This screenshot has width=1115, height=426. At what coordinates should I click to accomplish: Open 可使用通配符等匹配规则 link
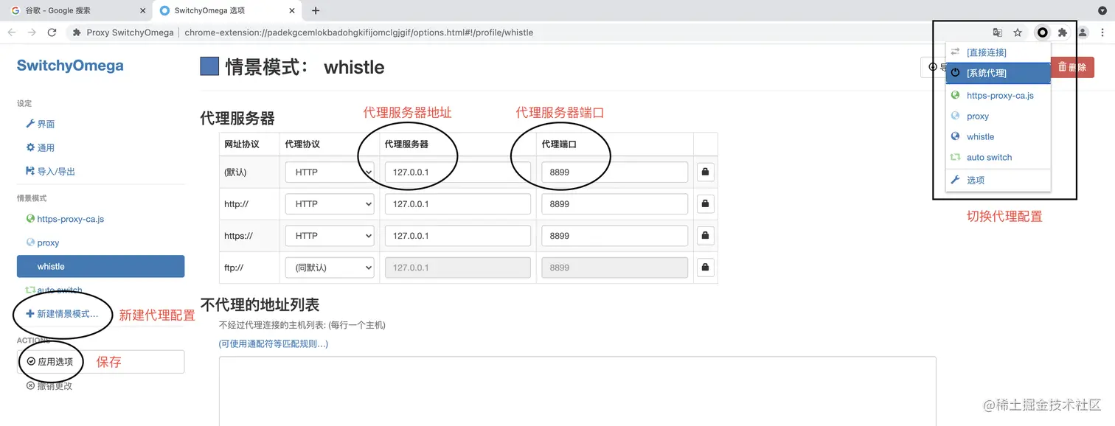click(274, 343)
